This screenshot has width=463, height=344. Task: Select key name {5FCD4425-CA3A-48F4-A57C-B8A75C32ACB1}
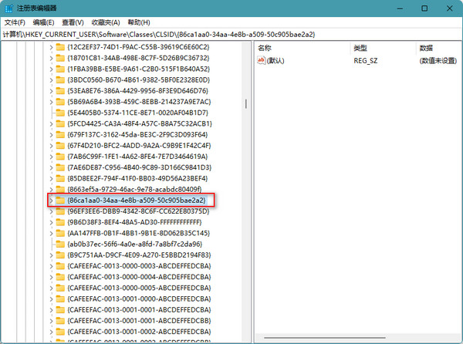pos(140,124)
